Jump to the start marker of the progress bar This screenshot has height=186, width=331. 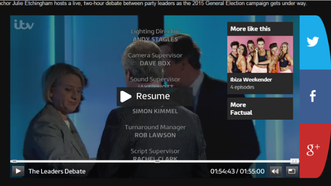point(15,161)
